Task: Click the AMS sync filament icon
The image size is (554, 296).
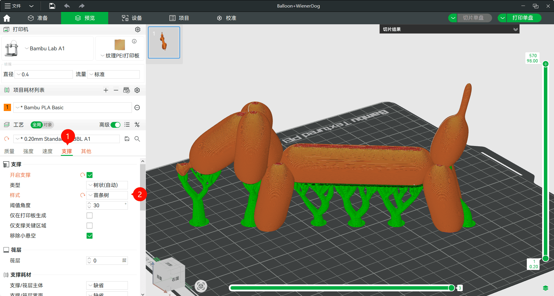Action: 126,90
